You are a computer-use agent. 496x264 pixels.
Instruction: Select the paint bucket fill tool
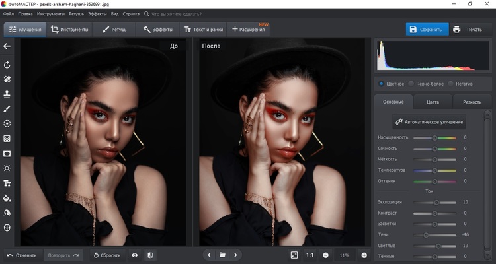(x=7, y=197)
